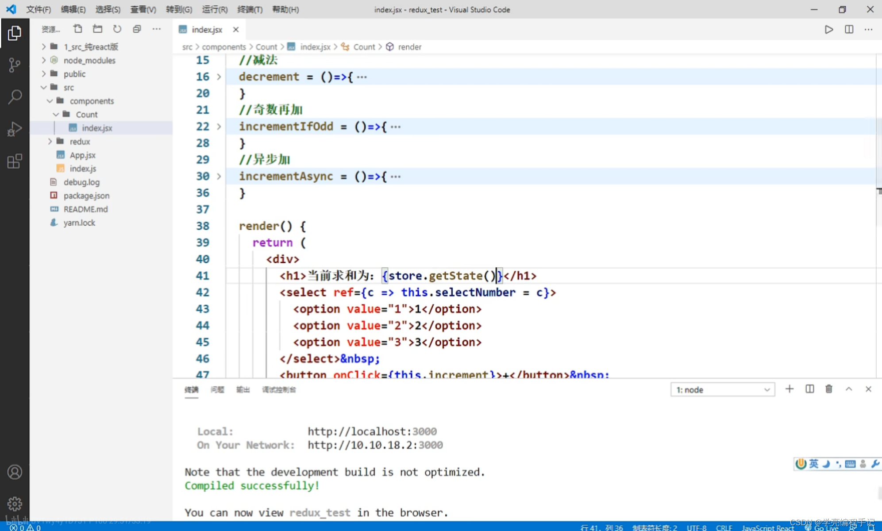Collapse the src folder
This screenshot has height=531, width=882.
coord(43,88)
